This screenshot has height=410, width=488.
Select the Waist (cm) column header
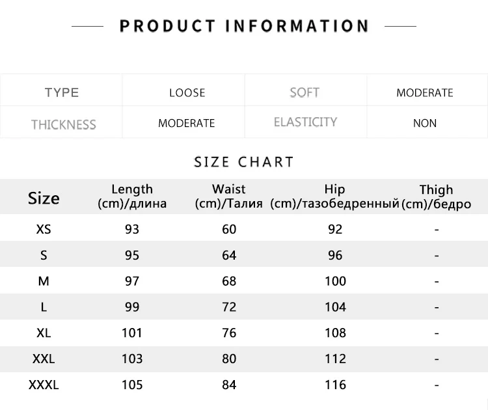tap(229, 196)
